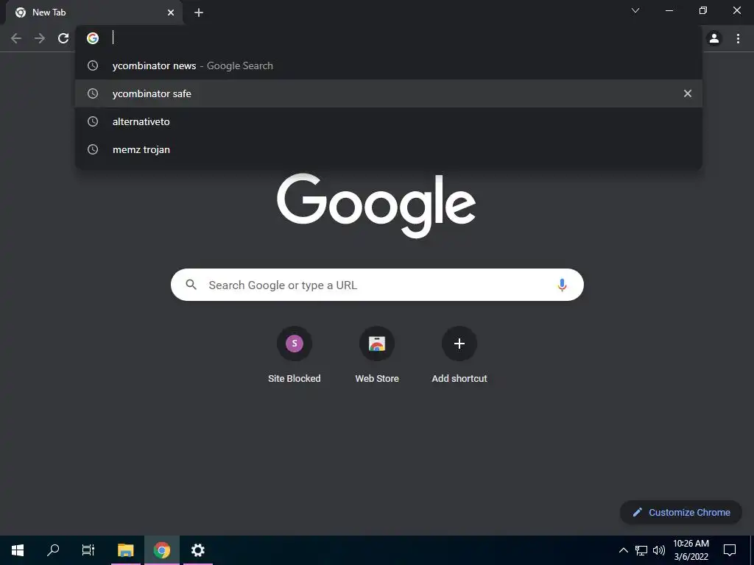Image resolution: width=754 pixels, height=565 pixels.
Task: Choose 'ycombinator safe' suggestion
Action: coord(389,93)
